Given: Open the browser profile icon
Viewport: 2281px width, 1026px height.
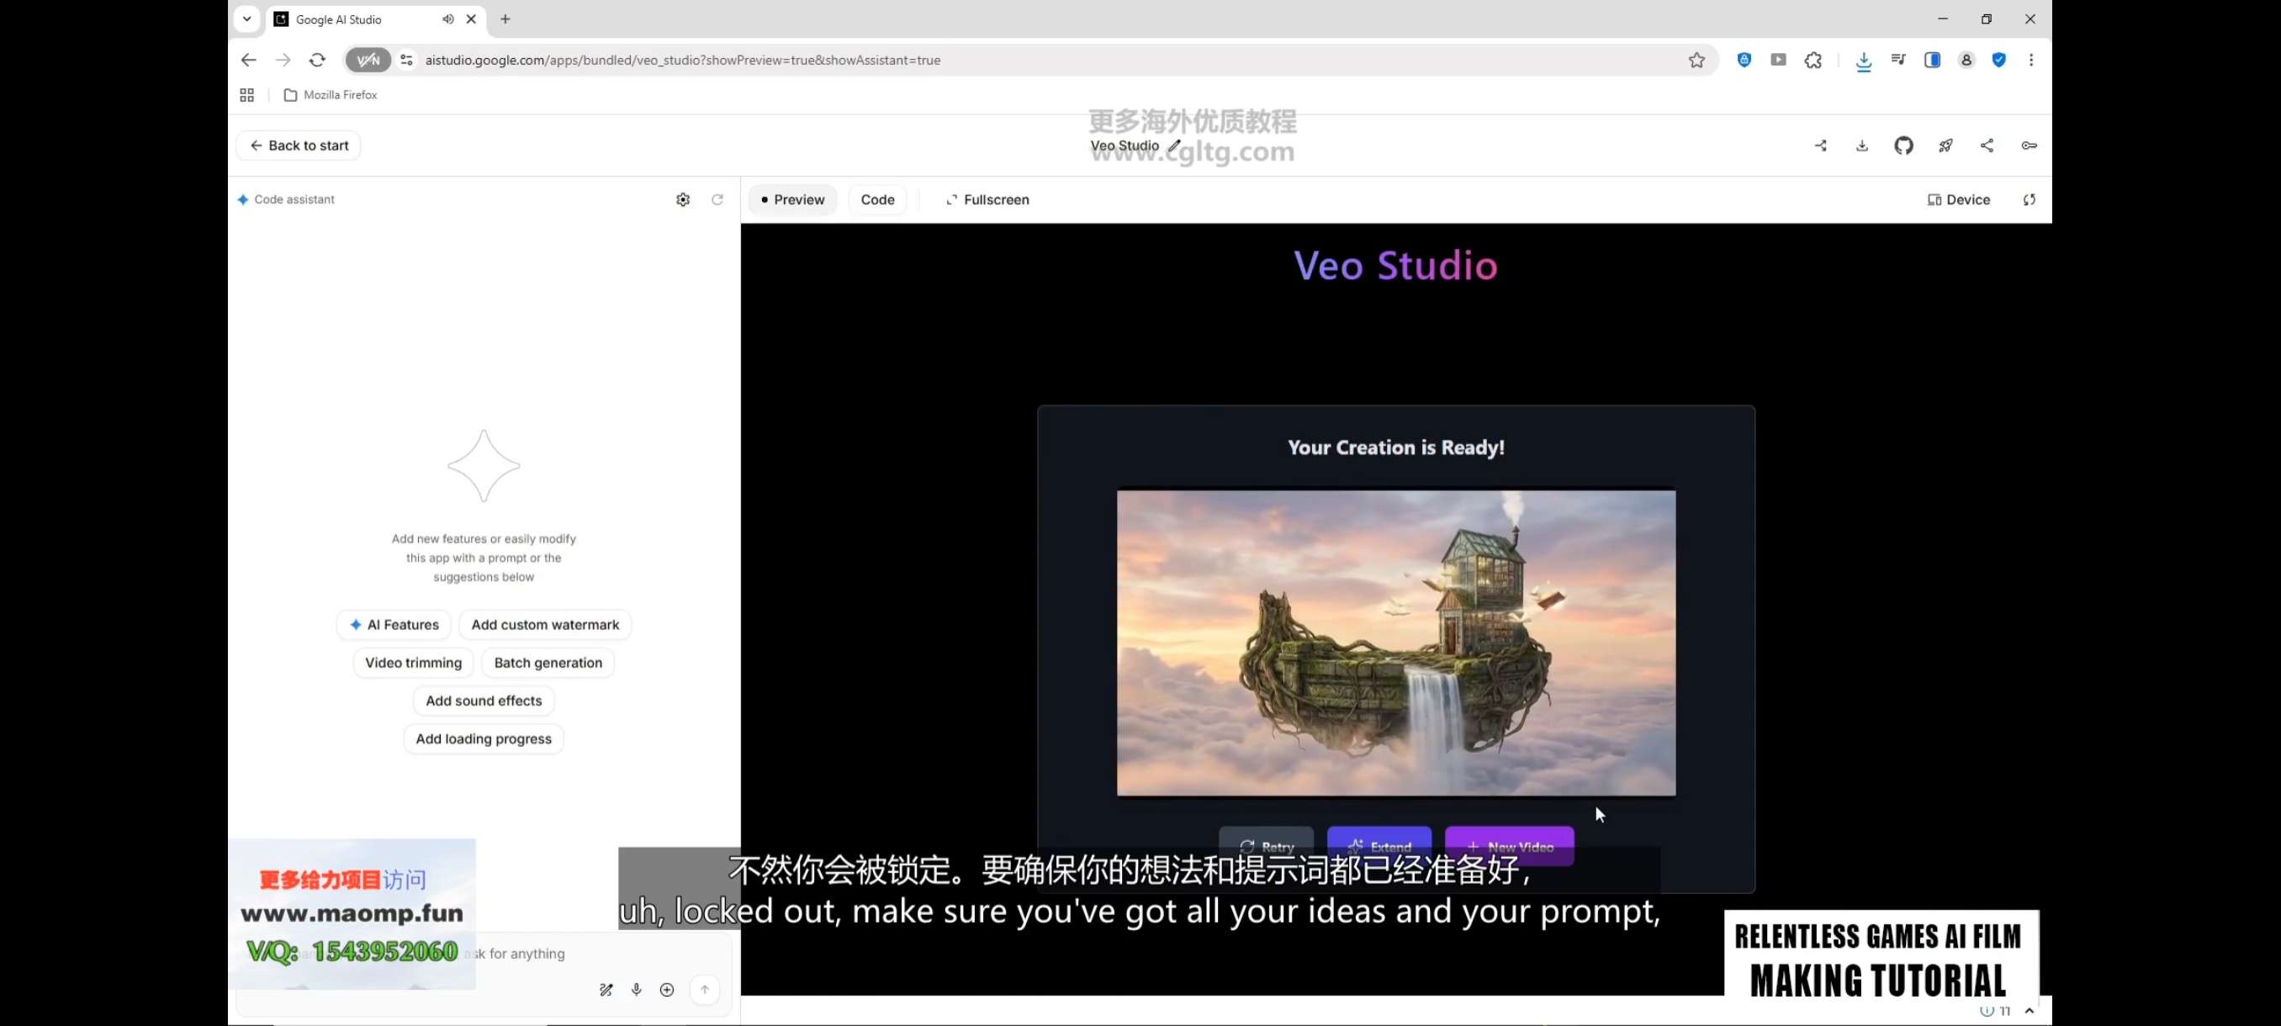Looking at the screenshot, I should click(x=1966, y=61).
